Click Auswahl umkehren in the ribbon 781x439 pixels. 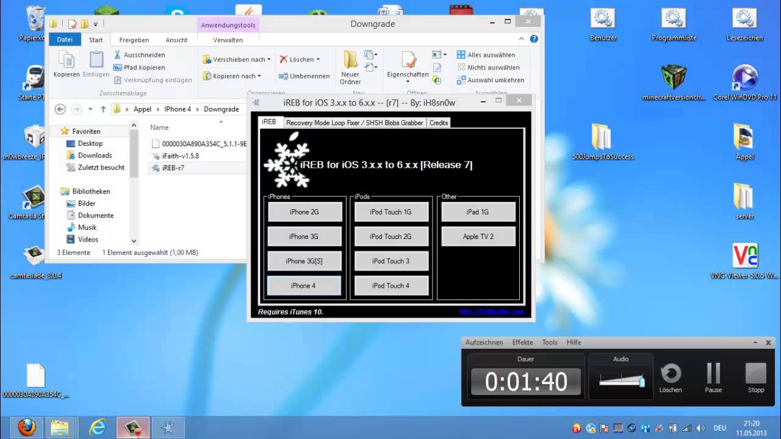491,80
